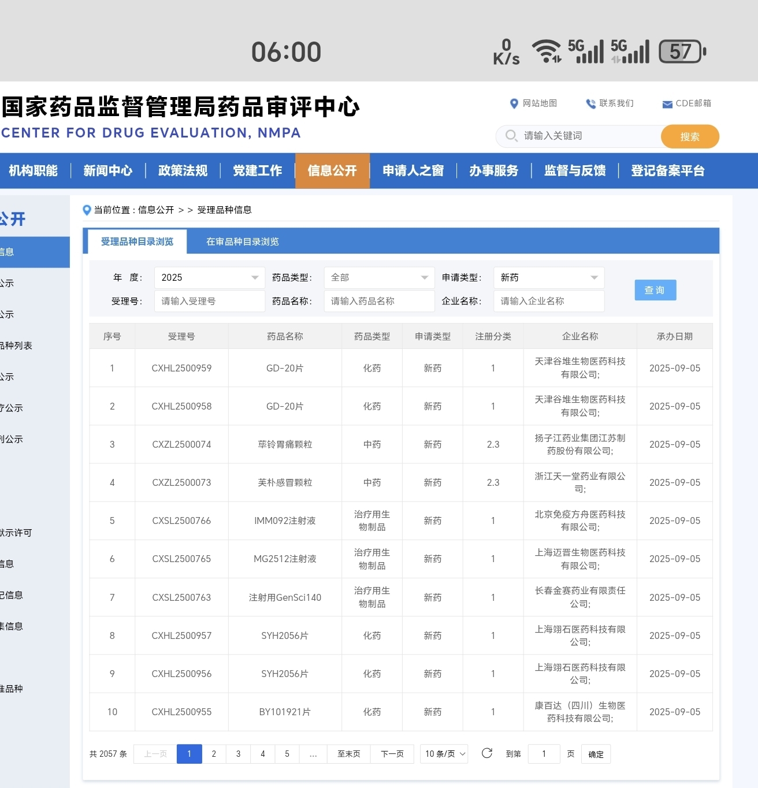This screenshot has width=758, height=788.
Task: Tap the first 5G signal icon
Action: pos(586,51)
